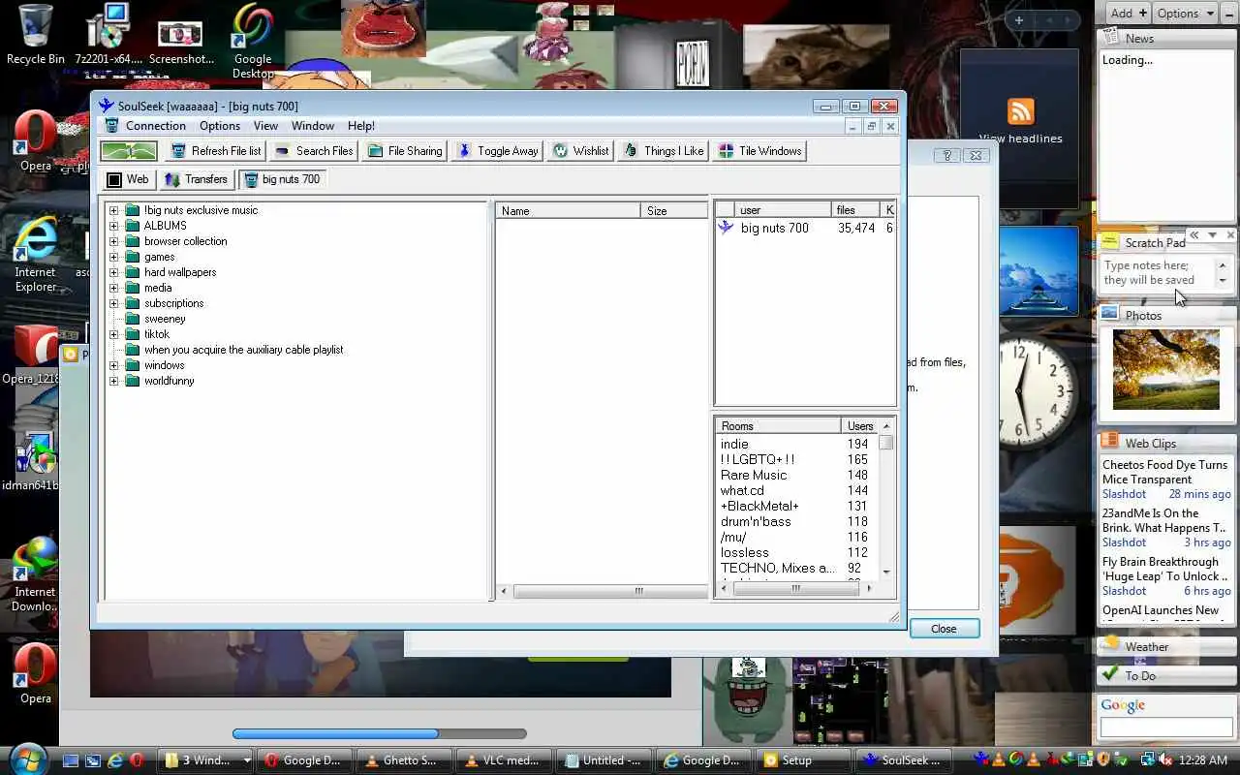Image resolution: width=1240 pixels, height=775 pixels.
Task: Click Close in the Setup dialog
Action: click(x=944, y=629)
